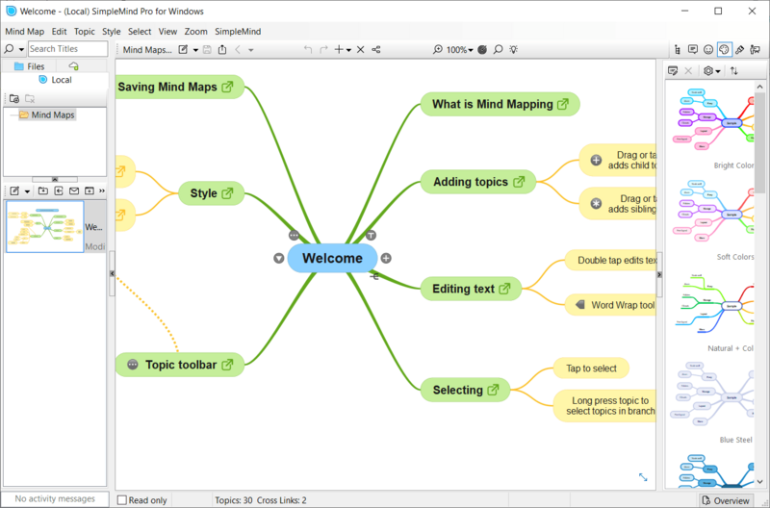The image size is (770, 508).
Task: Toggle the outline panel icon
Action: [x=678, y=50]
